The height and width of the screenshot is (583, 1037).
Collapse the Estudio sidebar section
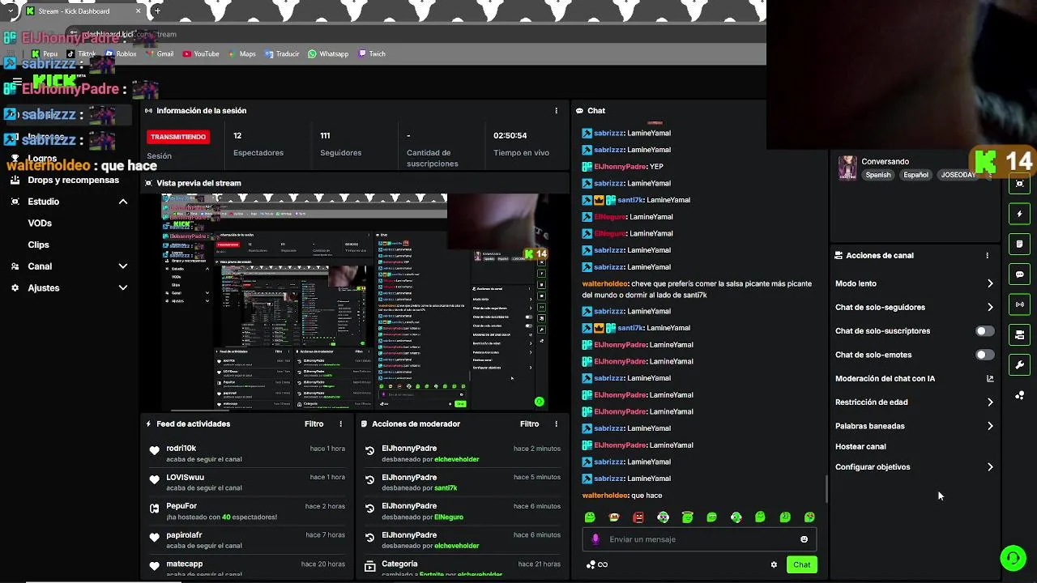tap(123, 202)
